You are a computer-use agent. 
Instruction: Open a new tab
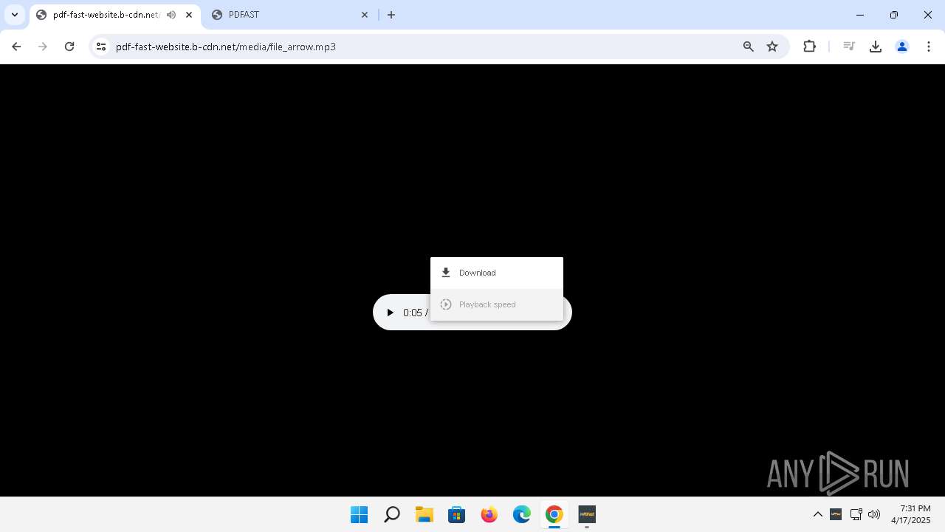[391, 15]
